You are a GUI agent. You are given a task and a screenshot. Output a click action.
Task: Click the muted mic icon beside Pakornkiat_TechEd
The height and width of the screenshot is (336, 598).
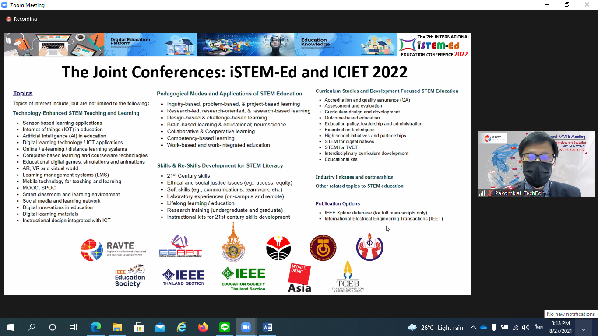click(x=490, y=193)
